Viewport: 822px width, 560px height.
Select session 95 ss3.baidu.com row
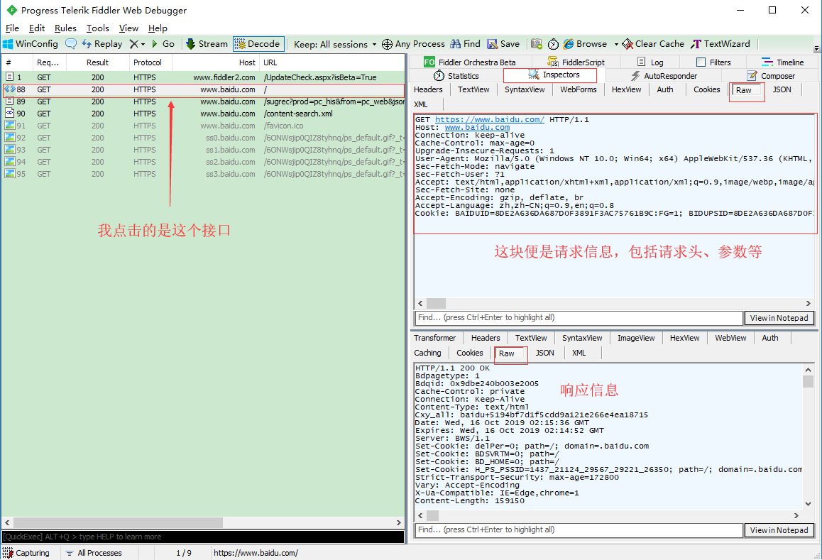point(204,174)
